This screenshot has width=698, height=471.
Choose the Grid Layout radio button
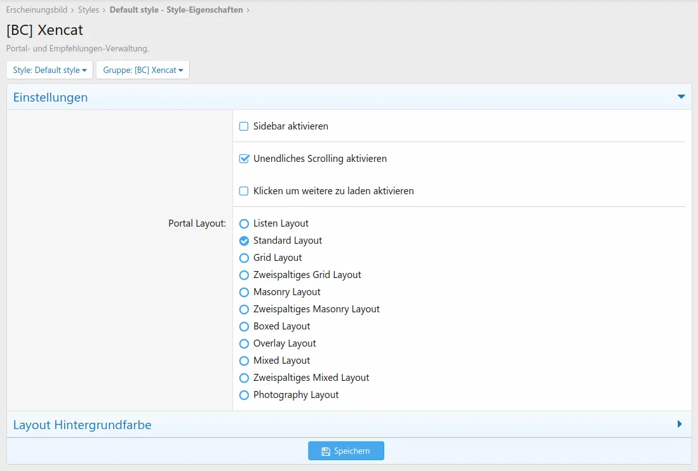244,258
